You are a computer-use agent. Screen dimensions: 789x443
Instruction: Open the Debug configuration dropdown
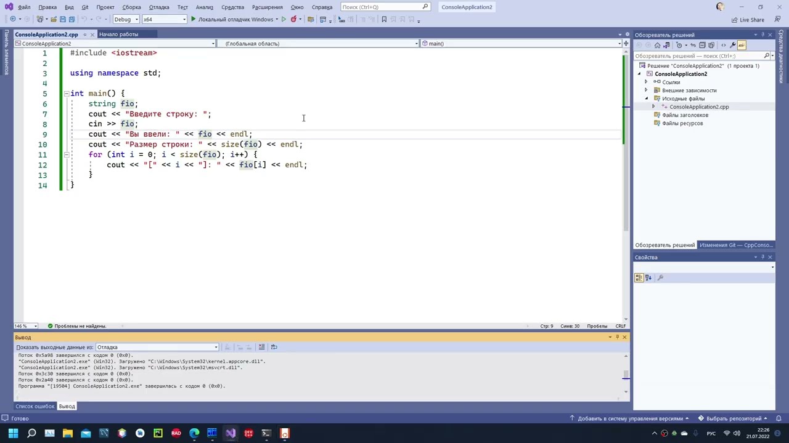click(x=126, y=19)
